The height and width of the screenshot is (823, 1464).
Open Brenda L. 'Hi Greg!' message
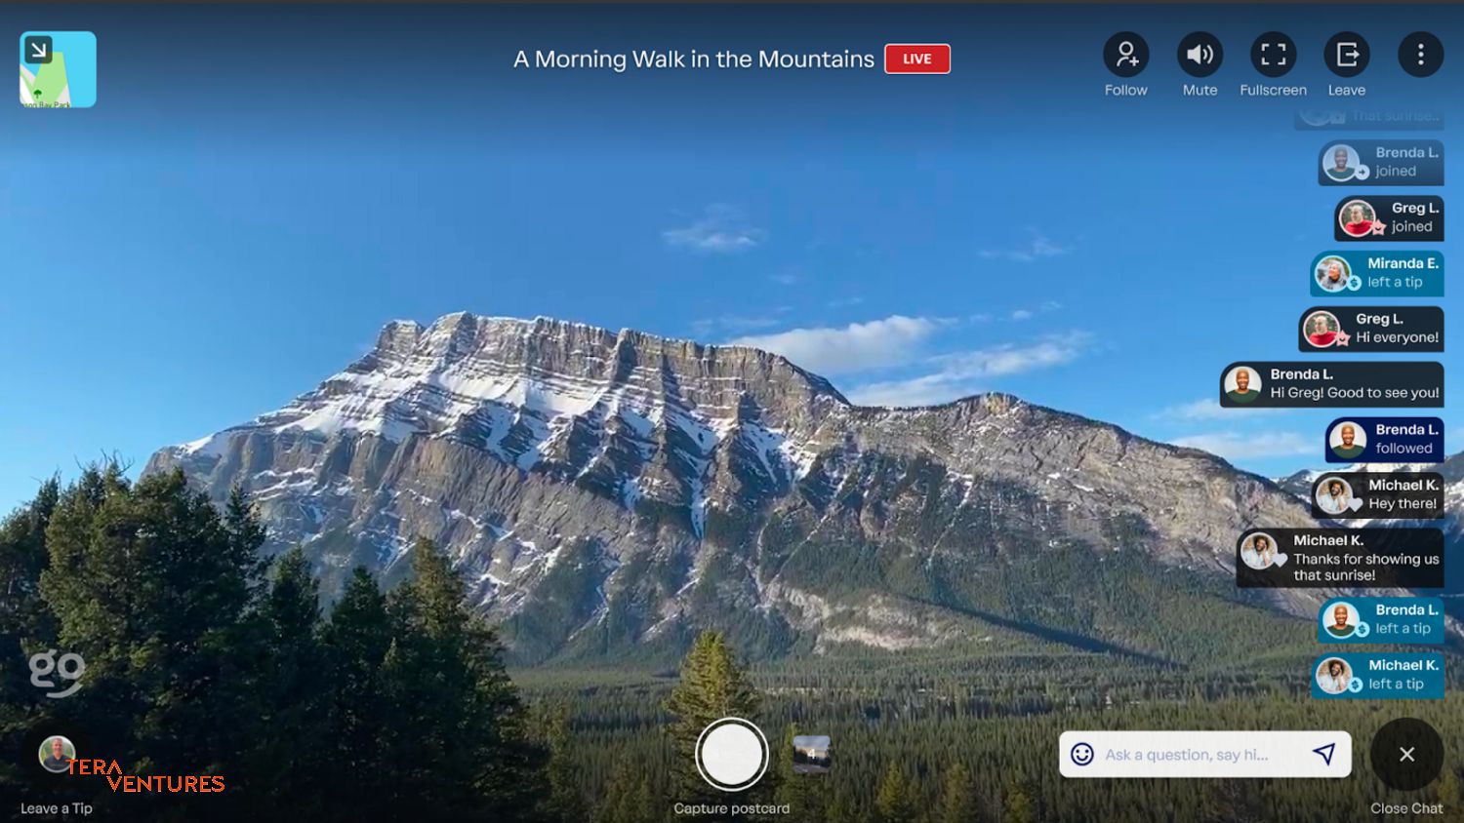(1331, 384)
